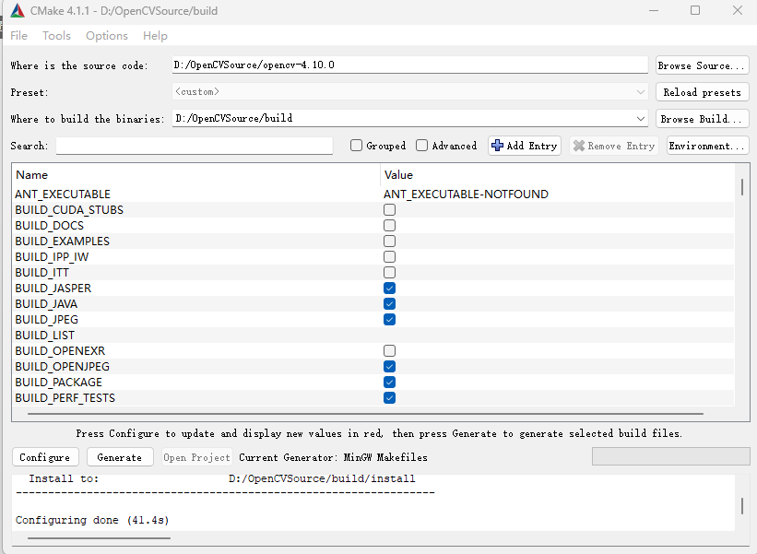Select the BUILD_OPENJPEG name entry

coord(63,366)
